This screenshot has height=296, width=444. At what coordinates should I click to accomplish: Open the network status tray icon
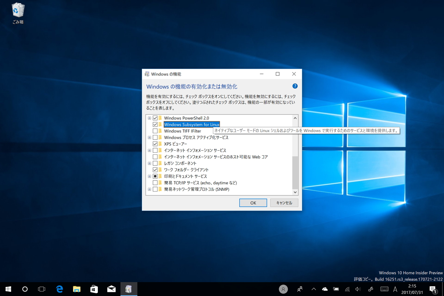tap(347, 289)
